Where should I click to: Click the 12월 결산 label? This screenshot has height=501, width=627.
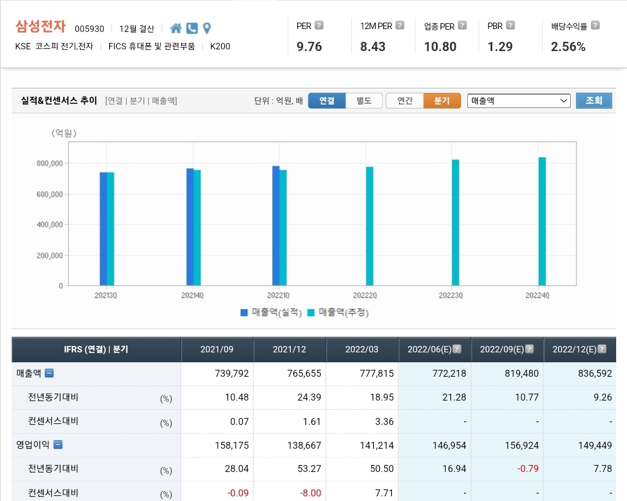136,29
